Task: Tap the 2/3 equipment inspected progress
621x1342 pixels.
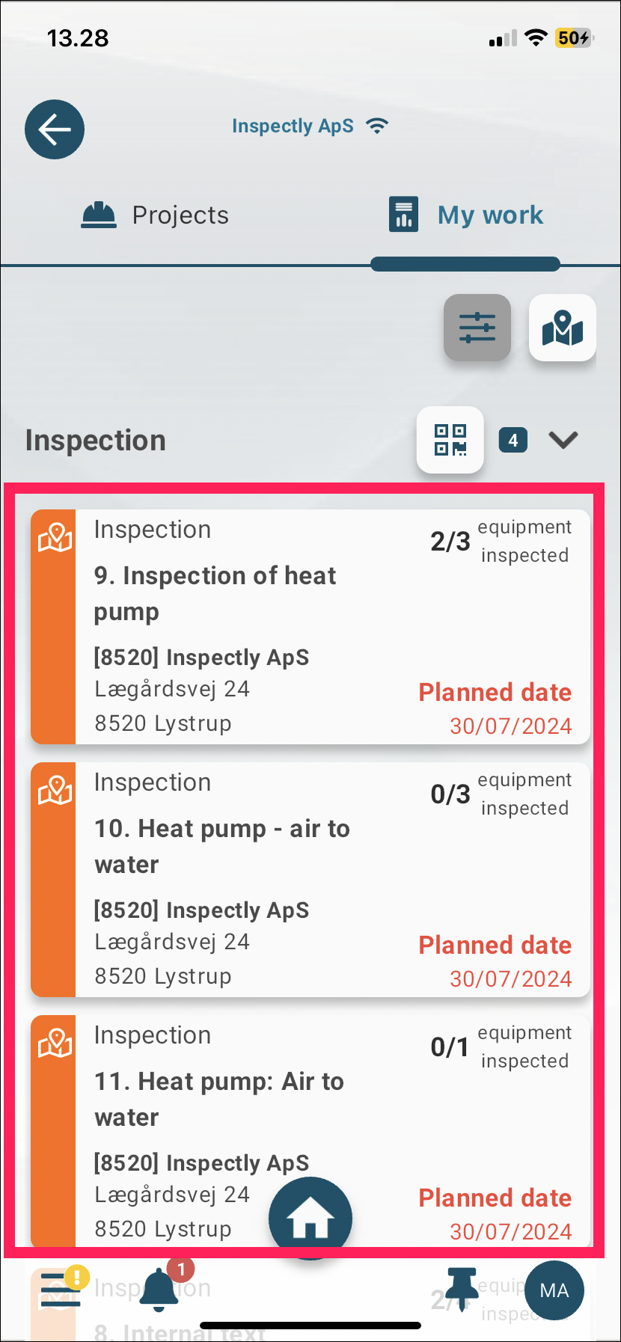Action: pyautogui.click(x=501, y=542)
